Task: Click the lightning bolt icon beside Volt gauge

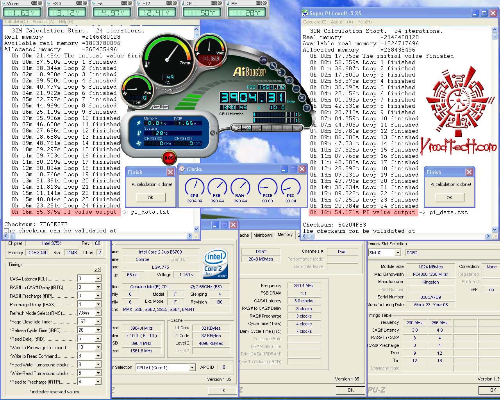Action: (x=198, y=54)
